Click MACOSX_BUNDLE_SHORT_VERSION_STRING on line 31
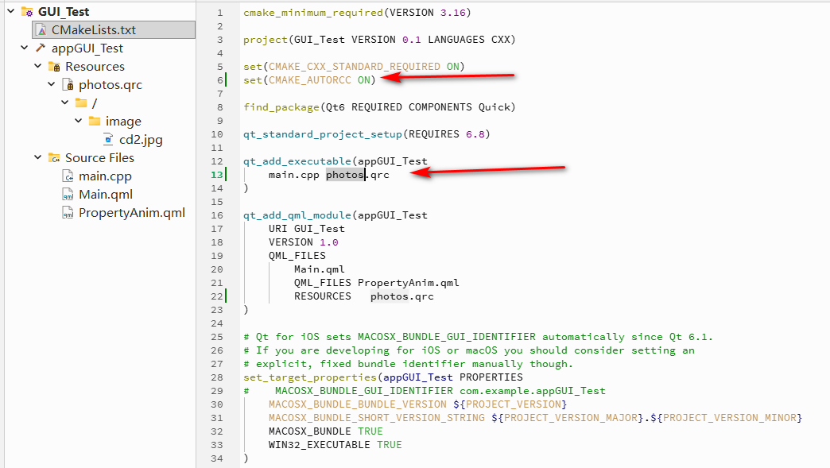 (376, 418)
